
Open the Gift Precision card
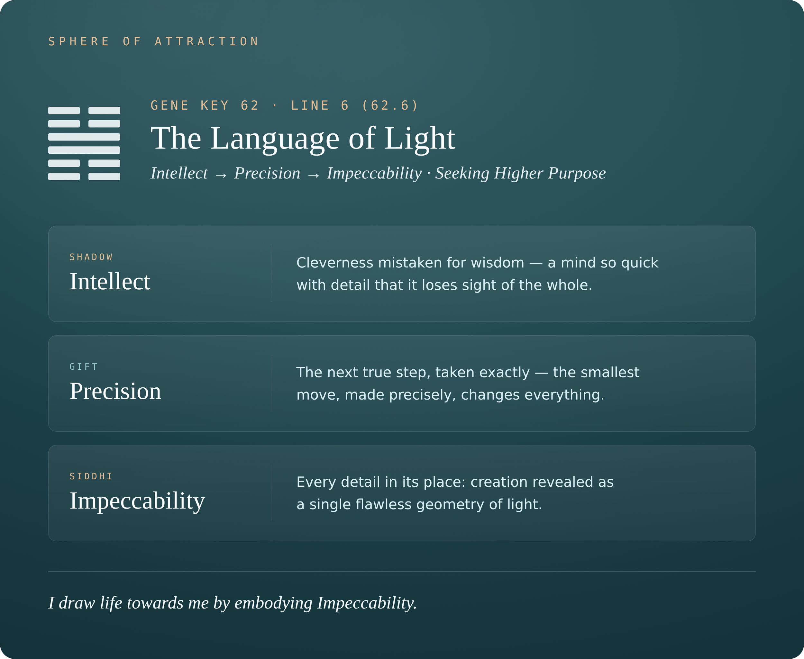pyautogui.click(x=402, y=384)
